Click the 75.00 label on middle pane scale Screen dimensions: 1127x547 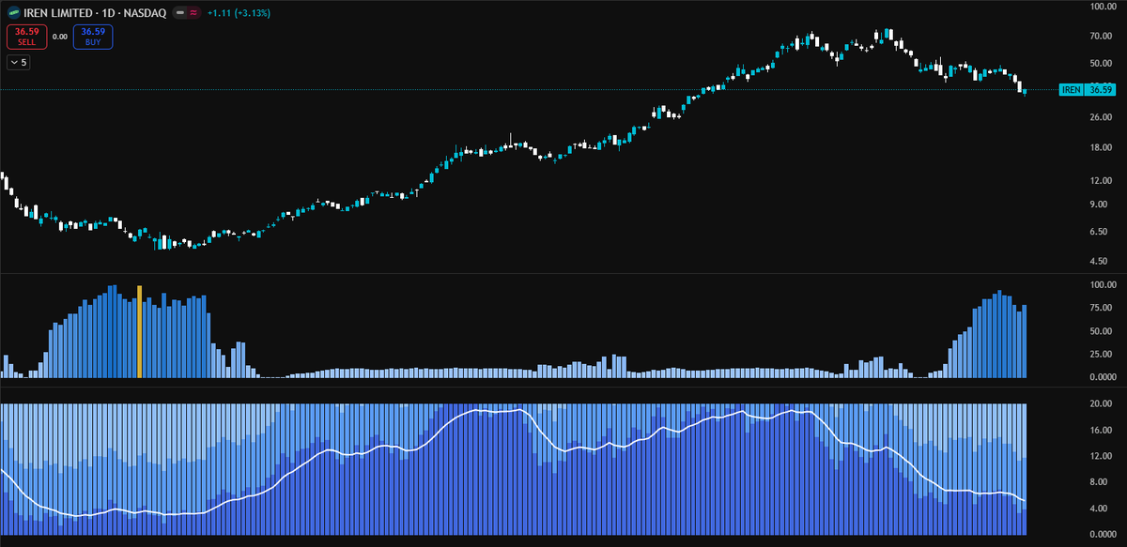point(1102,308)
